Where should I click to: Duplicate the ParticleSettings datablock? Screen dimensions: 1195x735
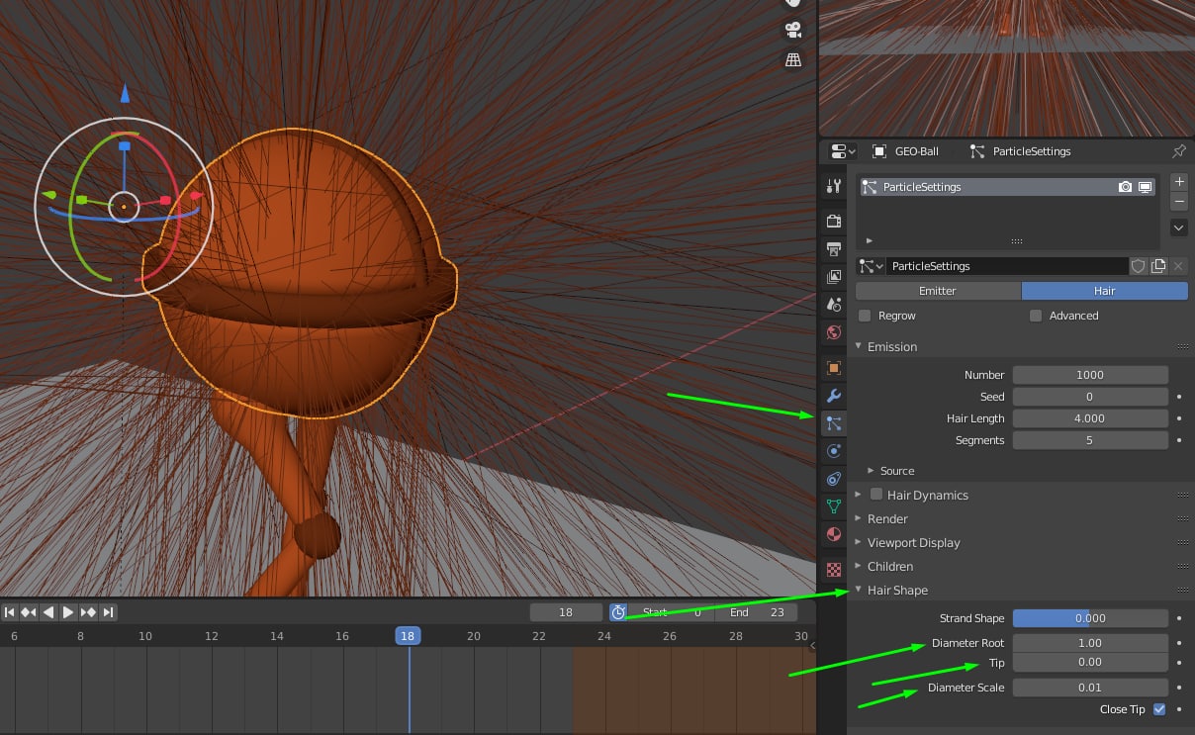click(x=1158, y=266)
